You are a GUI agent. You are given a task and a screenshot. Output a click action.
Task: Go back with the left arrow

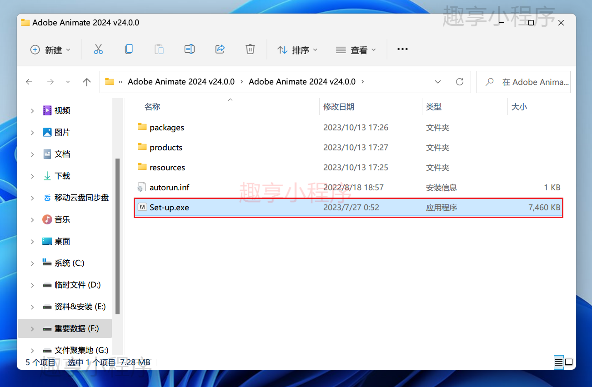pyautogui.click(x=29, y=82)
